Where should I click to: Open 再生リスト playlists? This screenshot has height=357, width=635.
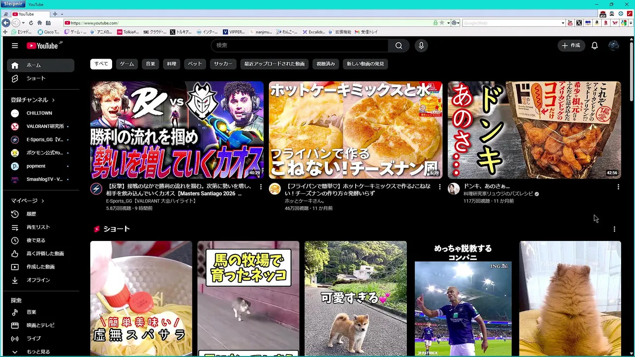click(x=41, y=227)
